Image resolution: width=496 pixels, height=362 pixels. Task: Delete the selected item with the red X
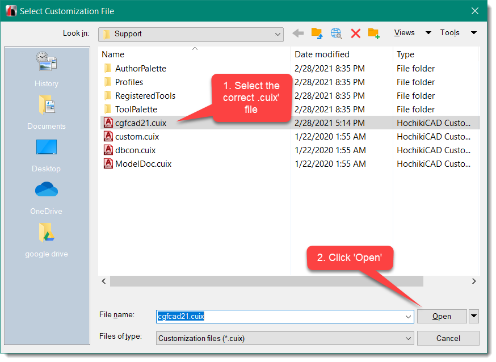pos(356,33)
